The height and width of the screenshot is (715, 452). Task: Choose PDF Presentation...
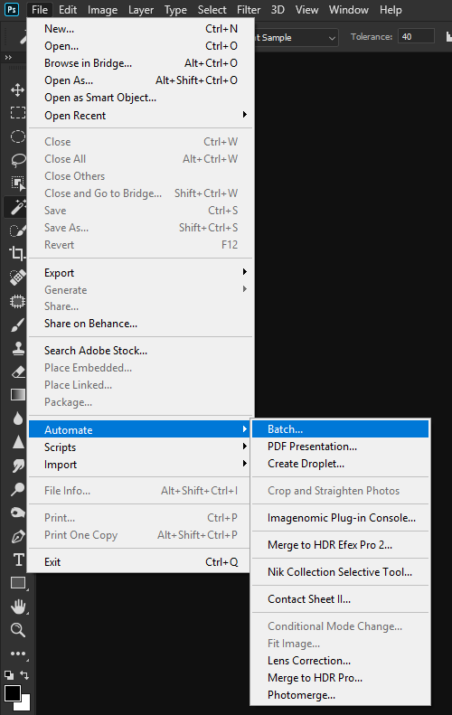[x=340, y=447]
